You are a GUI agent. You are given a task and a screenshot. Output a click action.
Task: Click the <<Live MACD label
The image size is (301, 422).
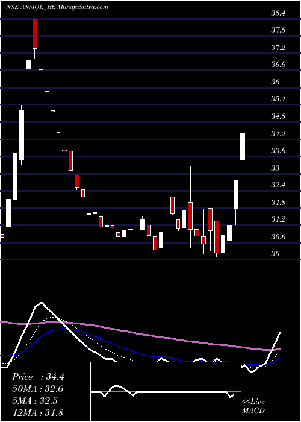tap(253, 406)
